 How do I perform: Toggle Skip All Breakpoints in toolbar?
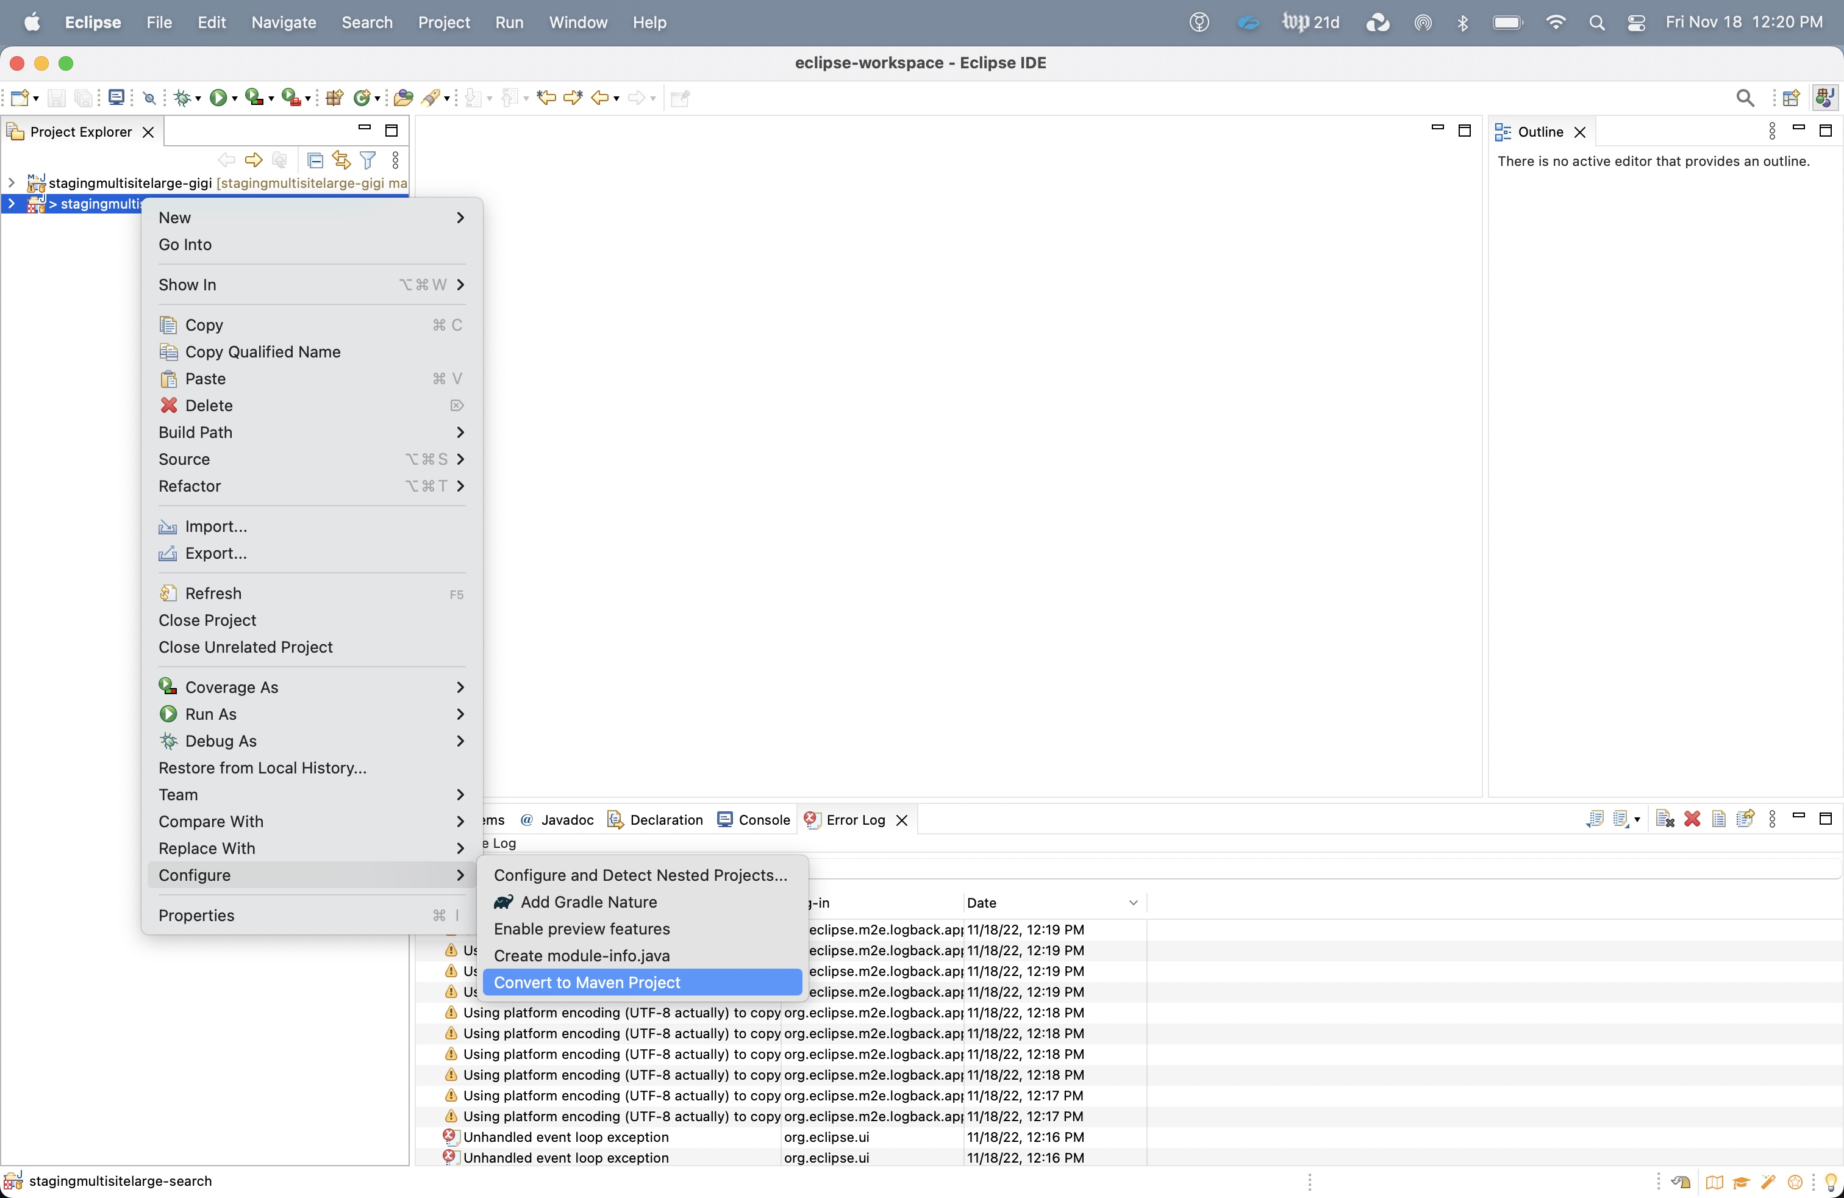coord(150,98)
